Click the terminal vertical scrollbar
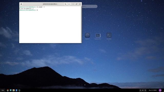Viewport: 164px width, 92px height. click(81, 25)
